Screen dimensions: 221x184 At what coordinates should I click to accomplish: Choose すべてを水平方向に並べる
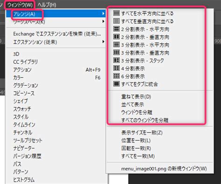(147, 14)
